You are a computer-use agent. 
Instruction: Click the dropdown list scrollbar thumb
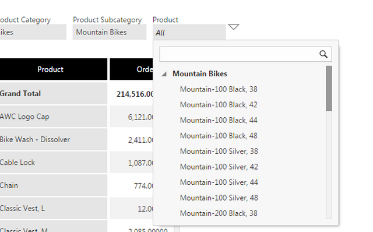click(329, 88)
